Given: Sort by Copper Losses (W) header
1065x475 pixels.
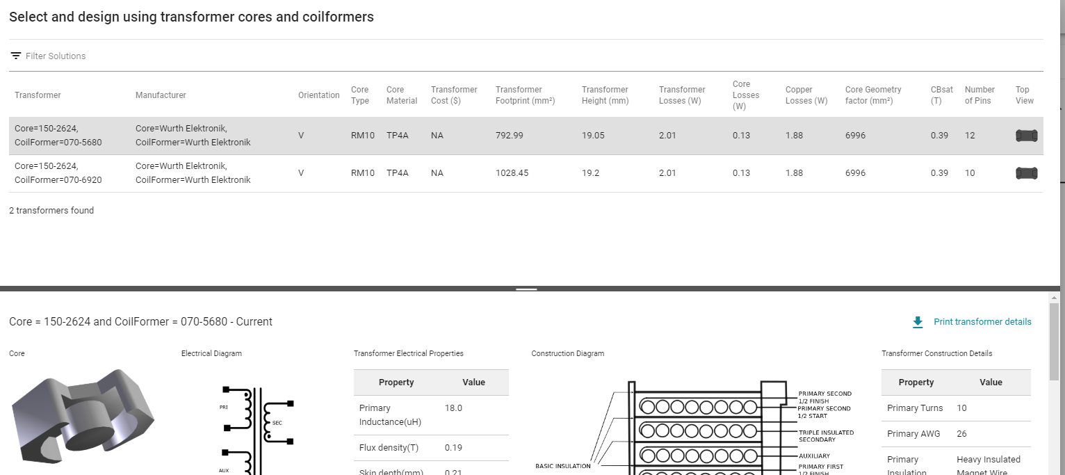Looking at the screenshot, I should point(806,95).
